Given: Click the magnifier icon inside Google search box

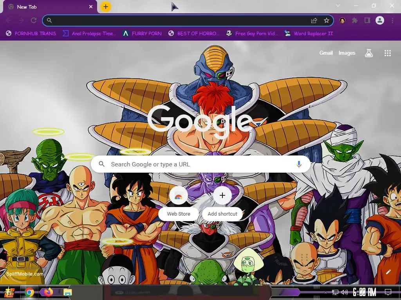Looking at the screenshot, I should 101,164.
